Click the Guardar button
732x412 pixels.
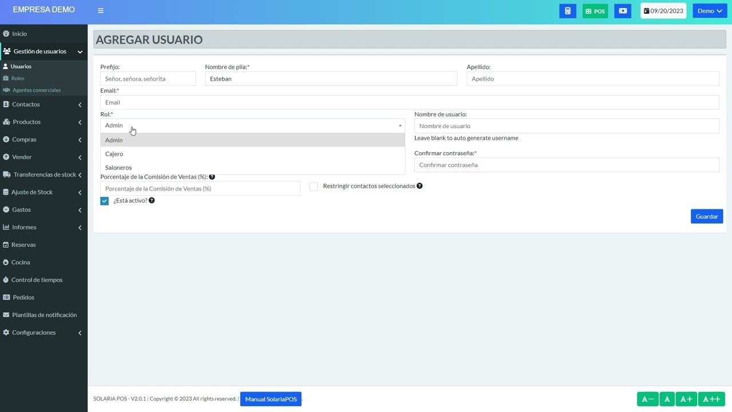click(x=707, y=216)
